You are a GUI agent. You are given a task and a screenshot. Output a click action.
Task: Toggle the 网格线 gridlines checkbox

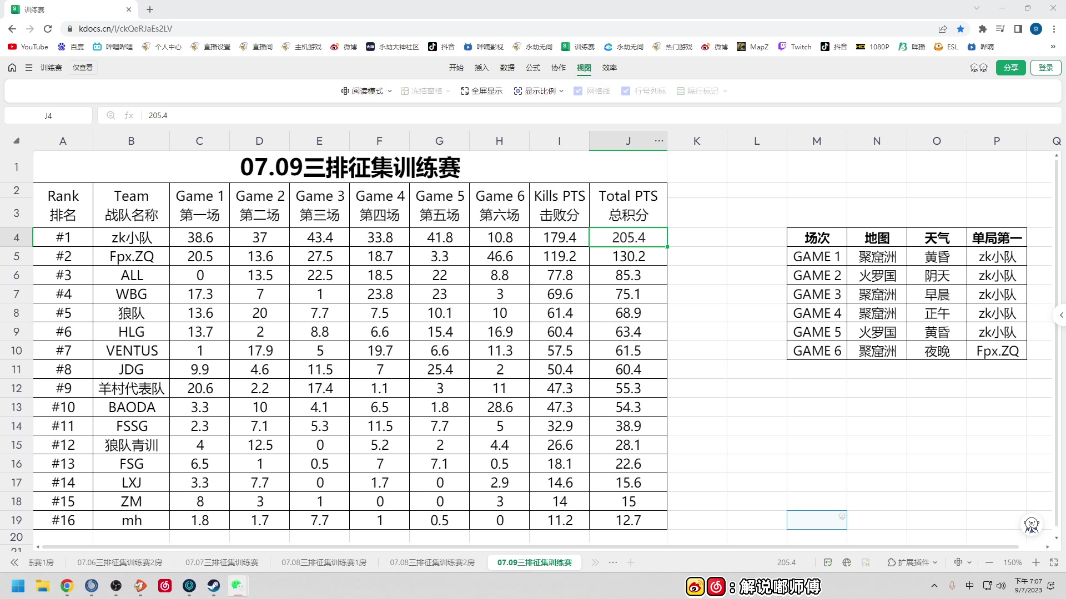579,90
